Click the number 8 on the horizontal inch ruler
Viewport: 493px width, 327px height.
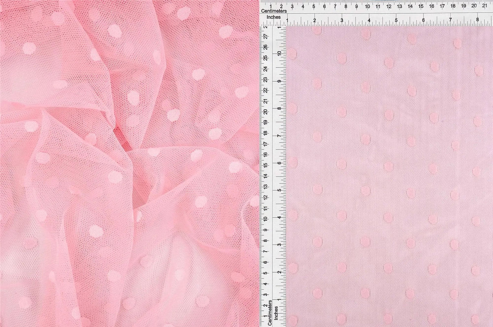(x=478, y=19)
